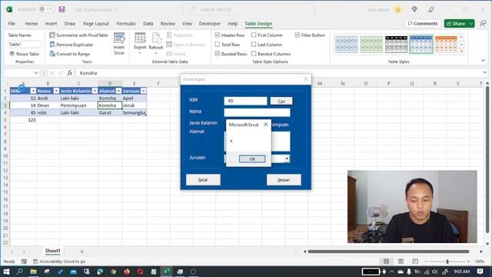Click Remove Duplicates
Image resolution: width=492 pixels, height=277 pixels.
pyautogui.click(x=71, y=45)
